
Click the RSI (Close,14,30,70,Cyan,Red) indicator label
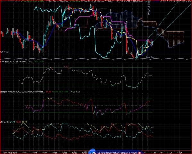[x=13, y=61]
